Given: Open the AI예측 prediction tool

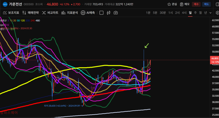Looking at the screenshot, I should 88,13.
